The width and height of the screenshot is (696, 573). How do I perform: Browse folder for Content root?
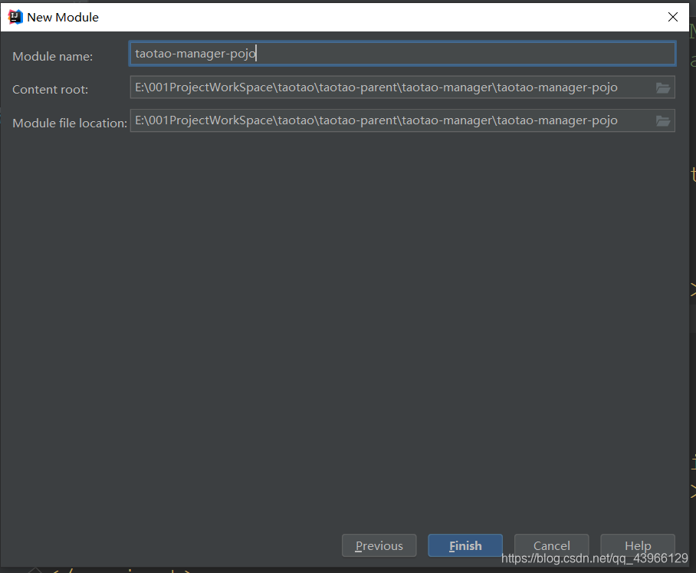663,87
